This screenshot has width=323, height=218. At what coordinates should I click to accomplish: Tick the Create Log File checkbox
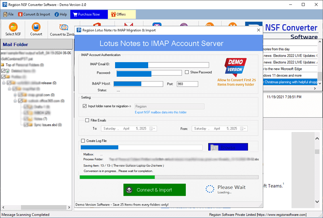[83, 141]
